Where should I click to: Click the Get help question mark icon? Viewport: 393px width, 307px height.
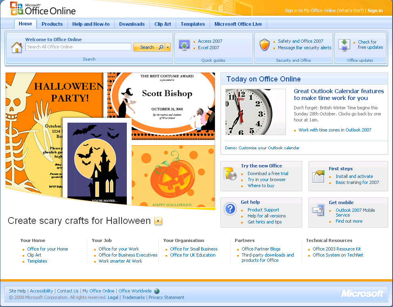click(x=230, y=209)
